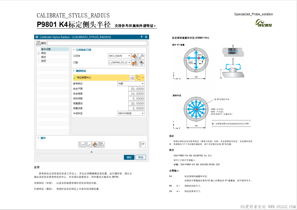Viewport: 297px width, 210px height.
Task: Click the help question mark in title bar
Action: 141,37
